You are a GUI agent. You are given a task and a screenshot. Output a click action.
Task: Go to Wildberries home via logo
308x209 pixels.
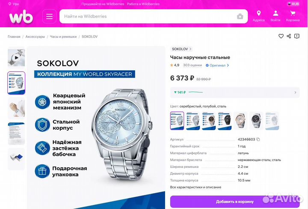(21, 17)
